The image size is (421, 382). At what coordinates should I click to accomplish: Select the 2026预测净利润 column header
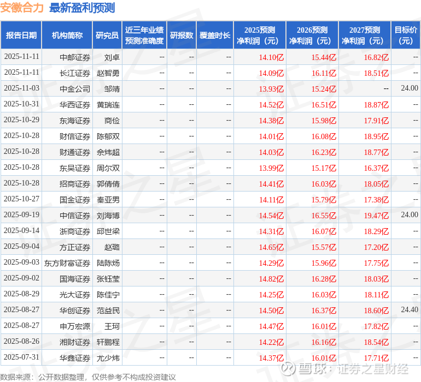click(312, 35)
